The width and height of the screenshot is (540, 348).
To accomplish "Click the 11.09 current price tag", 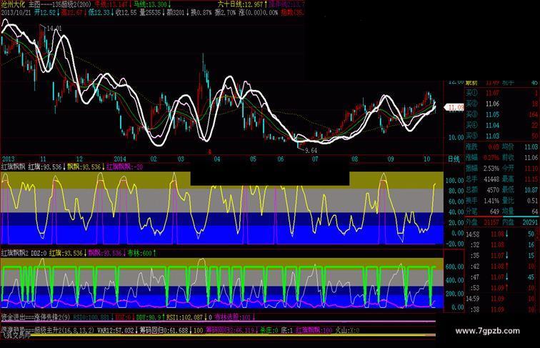I will [x=455, y=107].
